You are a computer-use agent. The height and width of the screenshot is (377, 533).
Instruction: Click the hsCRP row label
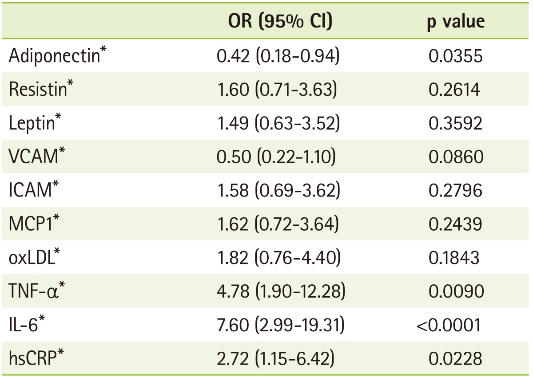tap(37, 359)
